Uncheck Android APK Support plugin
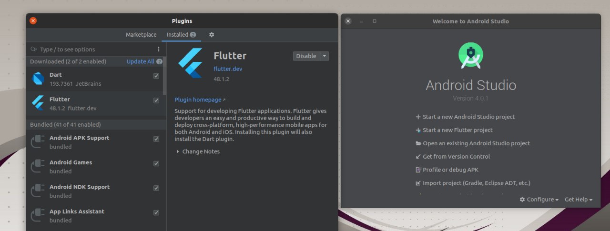The image size is (610, 231). tap(156, 139)
